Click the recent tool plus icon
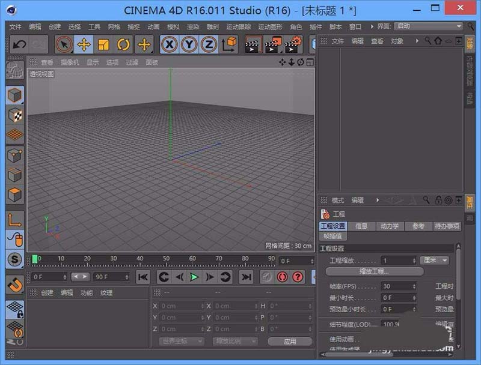Screen dimensions: 481x365 point(144,44)
